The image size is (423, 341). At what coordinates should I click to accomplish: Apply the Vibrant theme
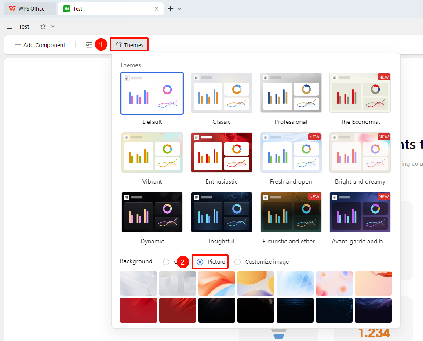tap(152, 152)
